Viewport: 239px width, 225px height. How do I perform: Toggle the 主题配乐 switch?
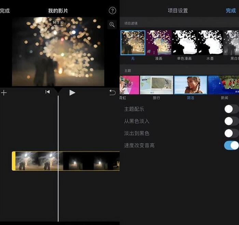click(x=231, y=109)
